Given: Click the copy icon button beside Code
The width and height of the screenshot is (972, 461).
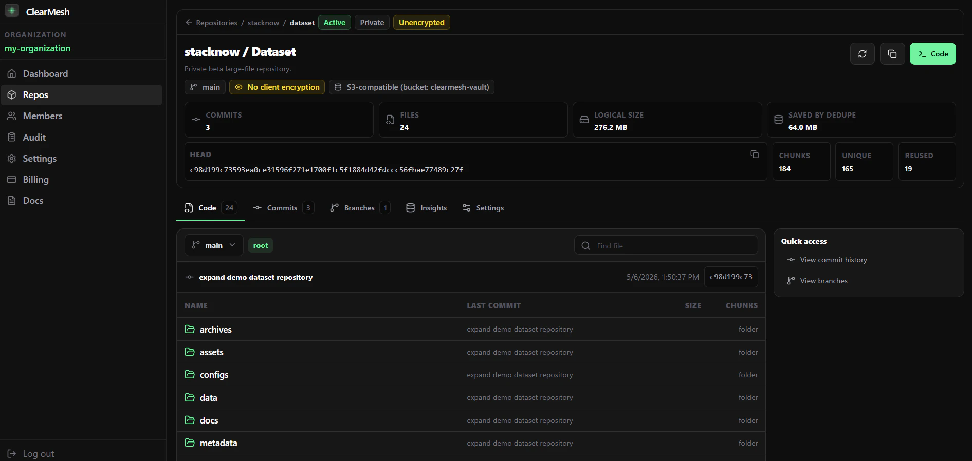Looking at the screenshot, I should pyautogui.click(x=892, y=54).
